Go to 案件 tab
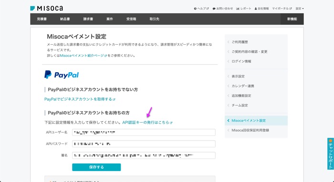 (110, 19)
